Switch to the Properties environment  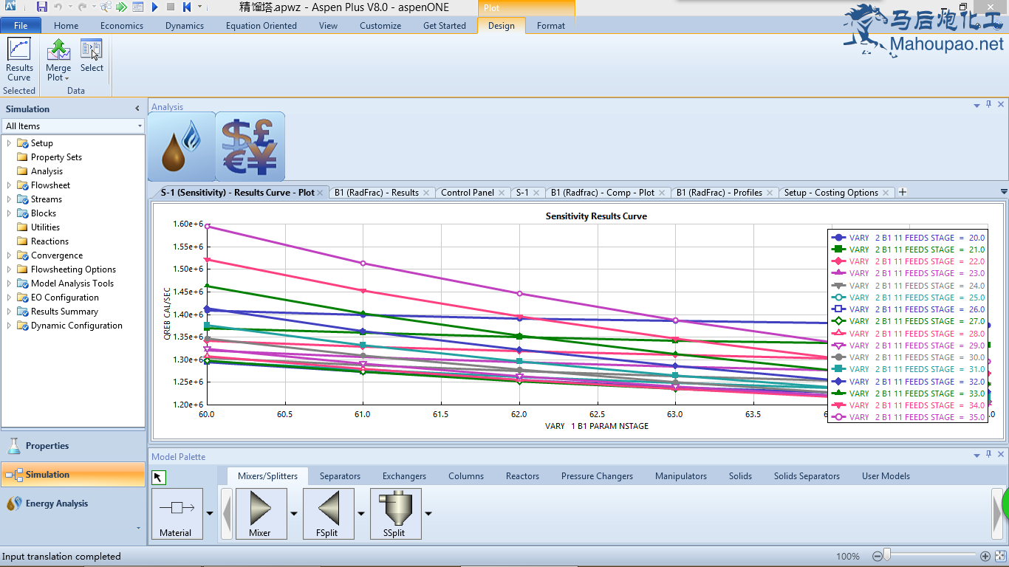(73, 446)
